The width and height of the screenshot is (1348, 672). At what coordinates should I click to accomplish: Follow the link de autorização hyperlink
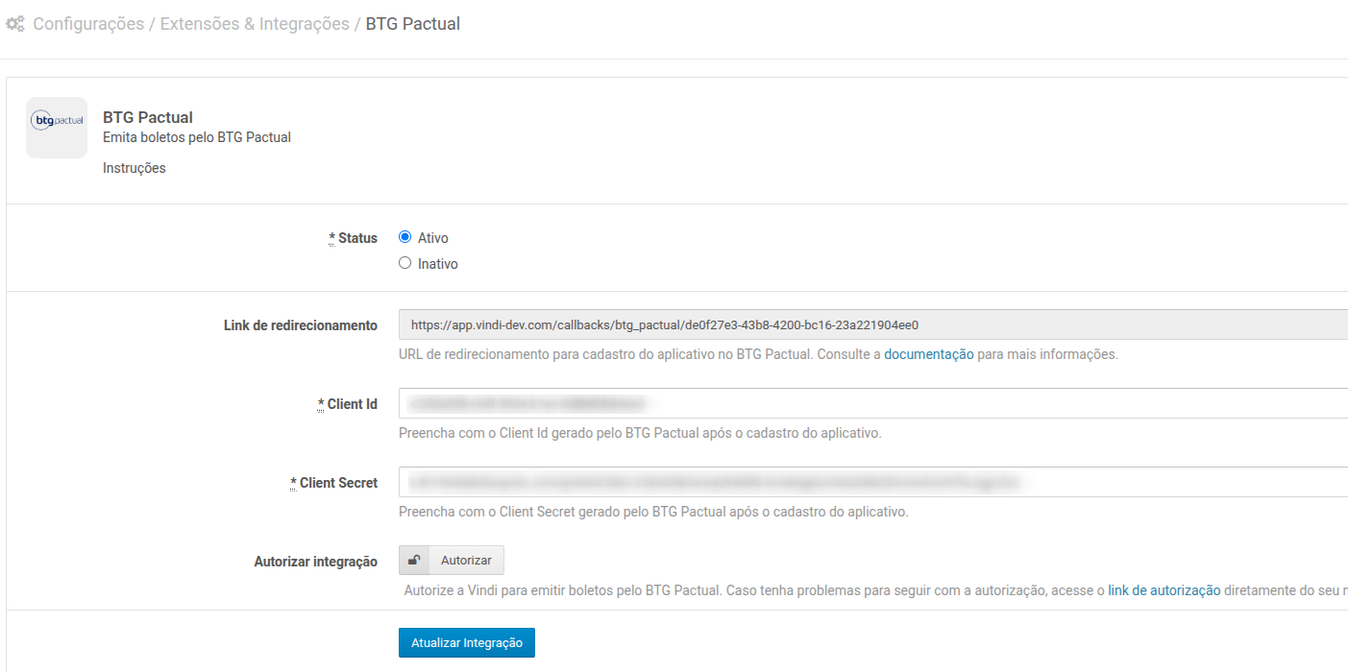pyautogui.click(x=1164, y=590)
